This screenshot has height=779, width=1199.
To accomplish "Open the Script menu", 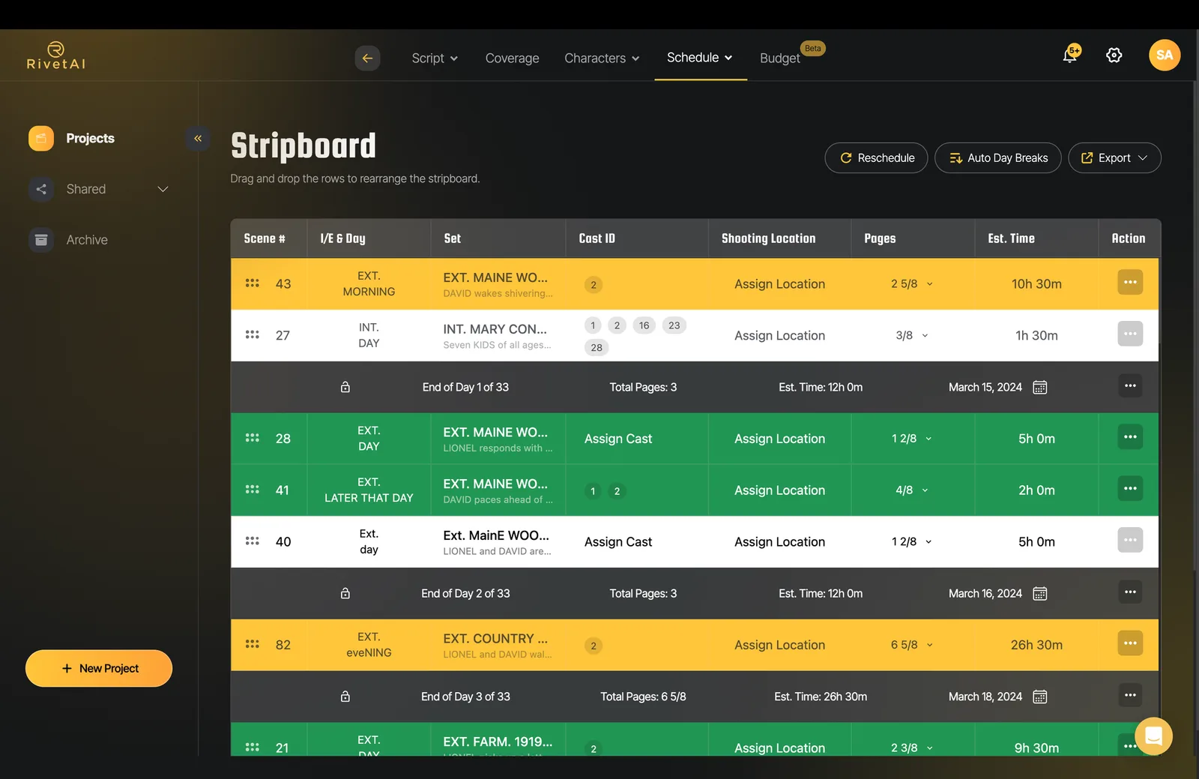I will click(x=435, y=58).
